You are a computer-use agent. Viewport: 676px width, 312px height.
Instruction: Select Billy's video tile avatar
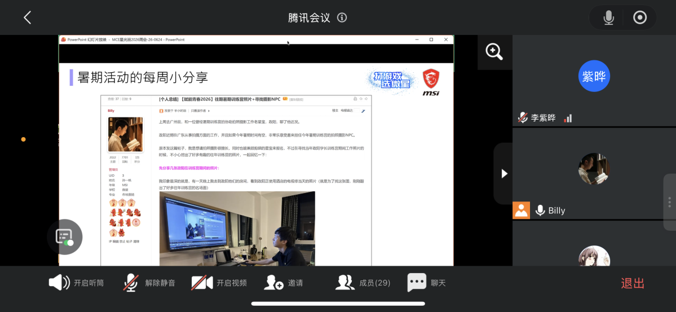pos(594,169)
